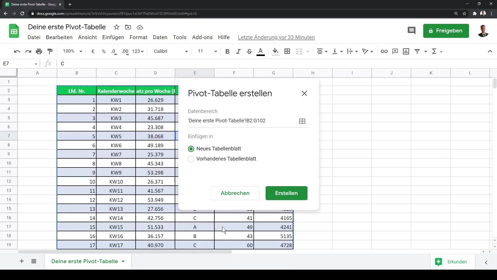
Task: Click the strikethrough formatting icon
Action: pyautogui.click(x=250, y=51)
